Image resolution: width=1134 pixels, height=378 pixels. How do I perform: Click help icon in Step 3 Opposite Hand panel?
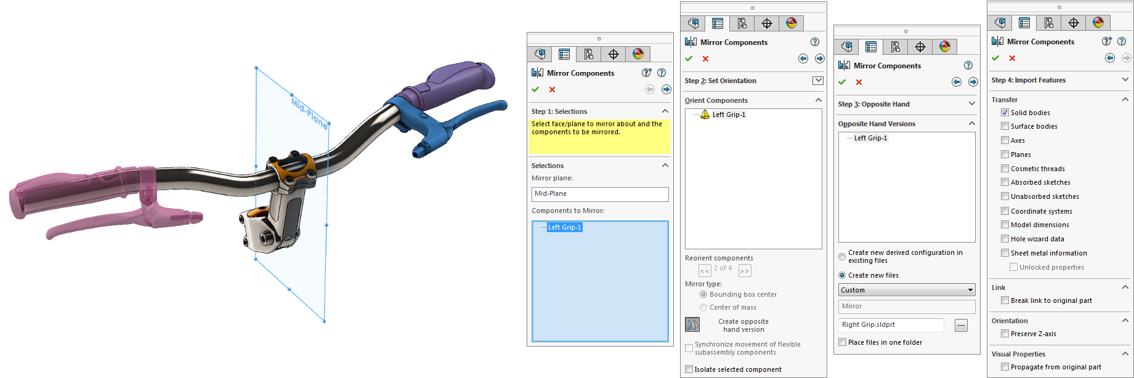968,65
